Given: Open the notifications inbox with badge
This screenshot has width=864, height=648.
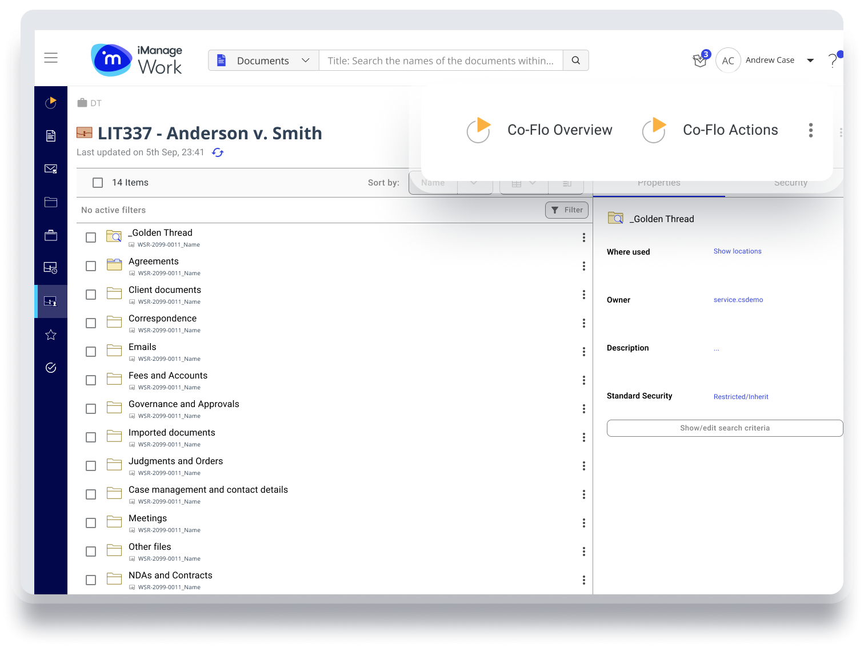Looking at the screenshot, I should (700, 60).
